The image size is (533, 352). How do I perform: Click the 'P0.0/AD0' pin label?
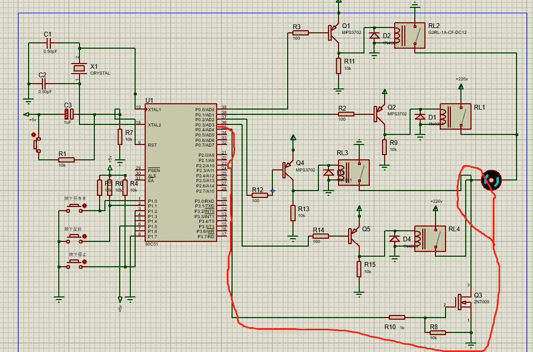pos(205,110)
